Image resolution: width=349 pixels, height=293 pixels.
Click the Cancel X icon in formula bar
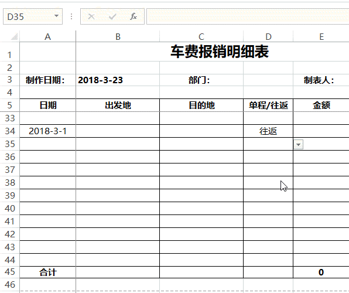click(91, 16)
